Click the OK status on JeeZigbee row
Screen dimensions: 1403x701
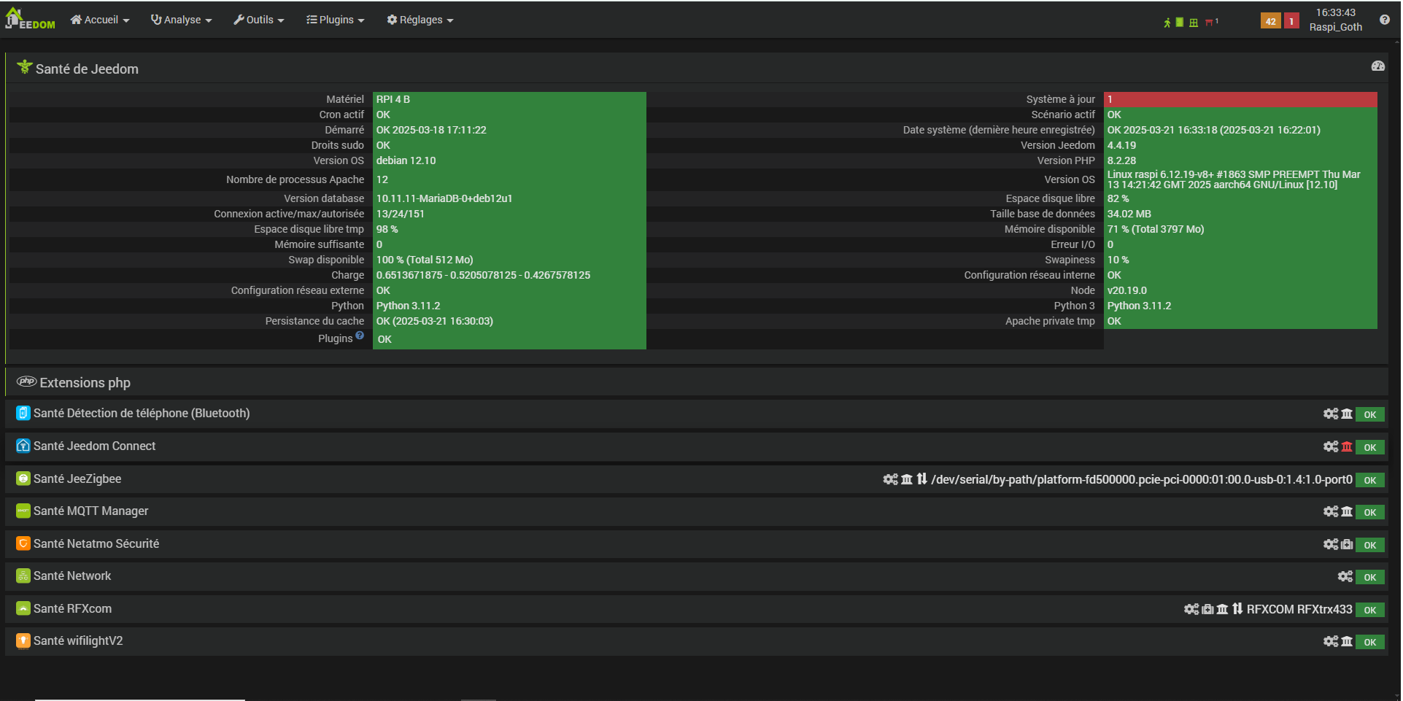[1370, 480]
